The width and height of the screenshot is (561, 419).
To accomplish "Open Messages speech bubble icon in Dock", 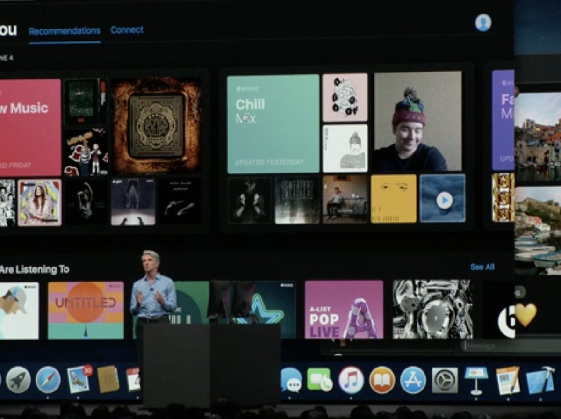I will click(x=291, y=380).
